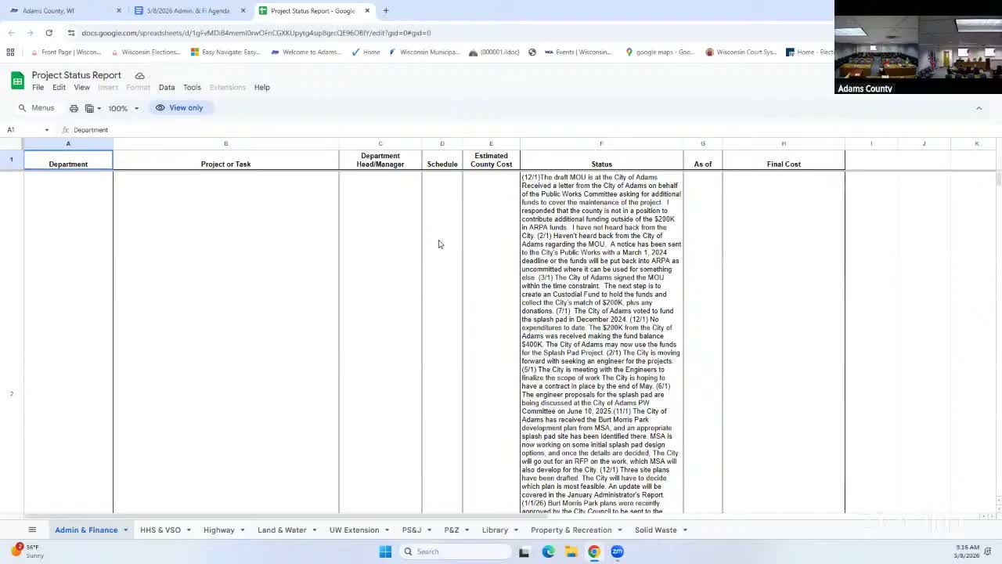Collapse the toolbar with the up chevron
Image resolution: width=1002 pixels, height=564 pixels.
tap(979, 108)
